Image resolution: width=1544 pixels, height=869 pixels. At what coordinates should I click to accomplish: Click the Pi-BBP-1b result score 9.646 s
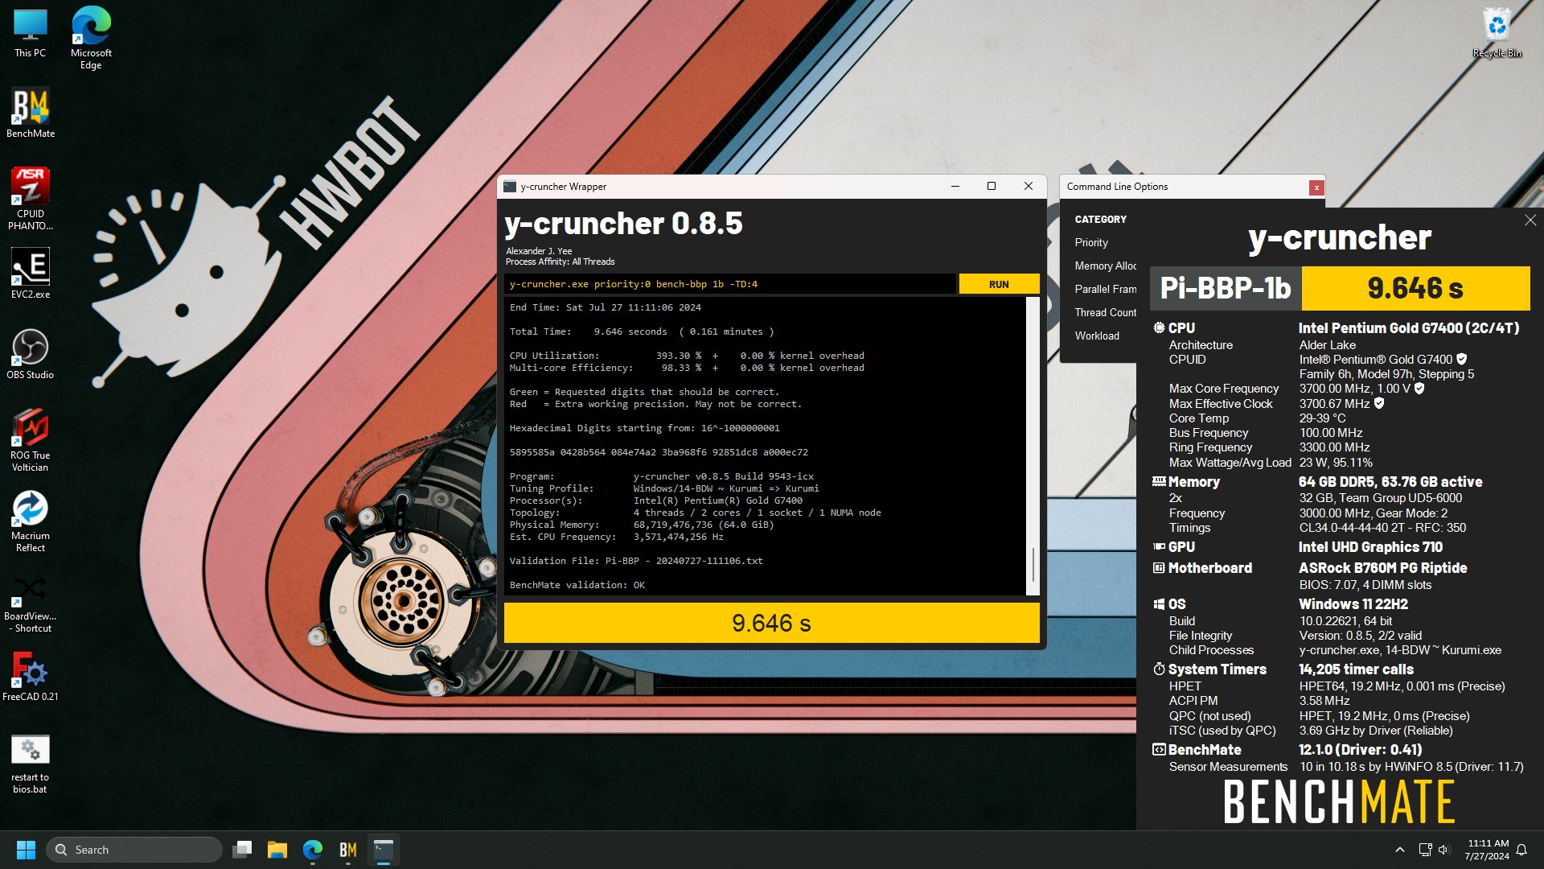[x=1415, y=288]
